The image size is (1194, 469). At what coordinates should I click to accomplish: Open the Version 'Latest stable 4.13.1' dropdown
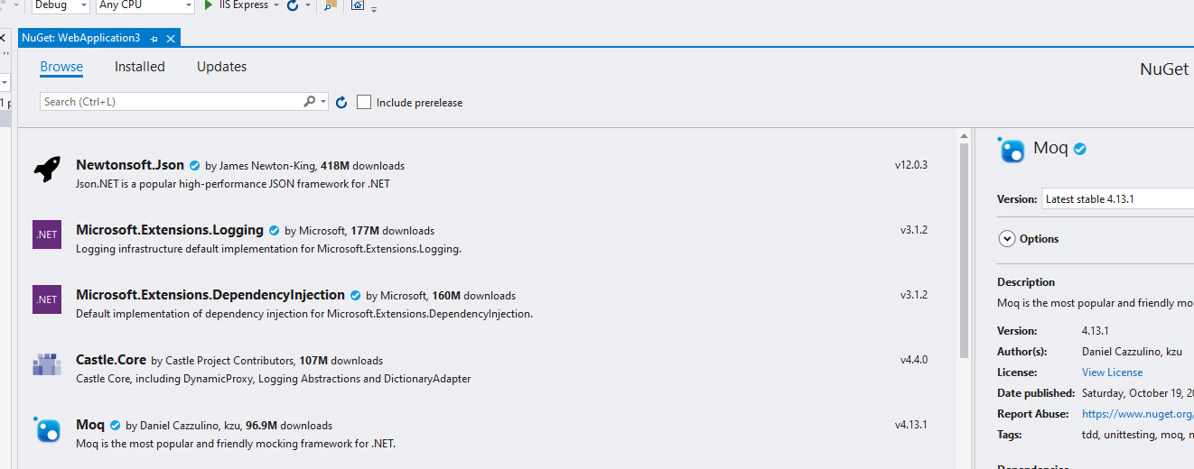click(1117, 199)
